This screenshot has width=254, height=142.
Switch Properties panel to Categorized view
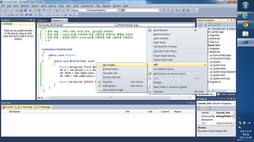click(199, 108)
